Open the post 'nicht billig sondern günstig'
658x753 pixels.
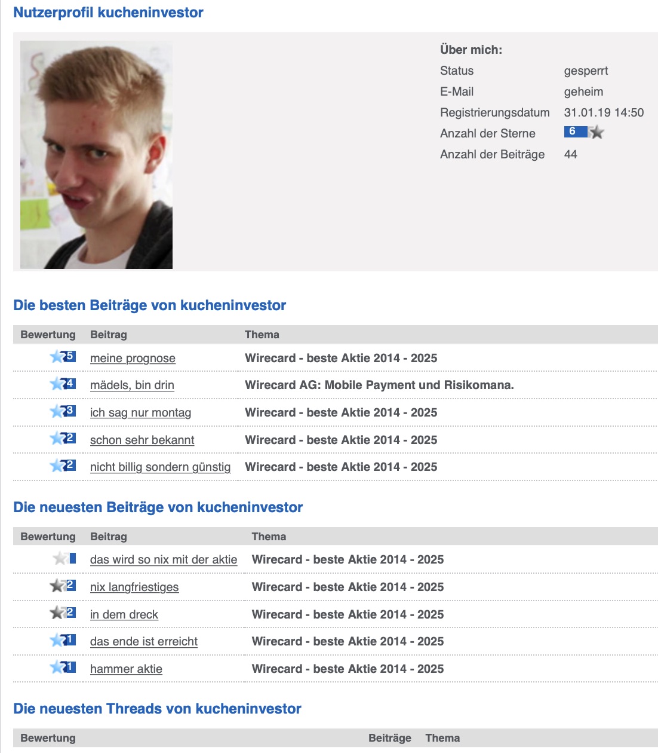pos(161,467)
